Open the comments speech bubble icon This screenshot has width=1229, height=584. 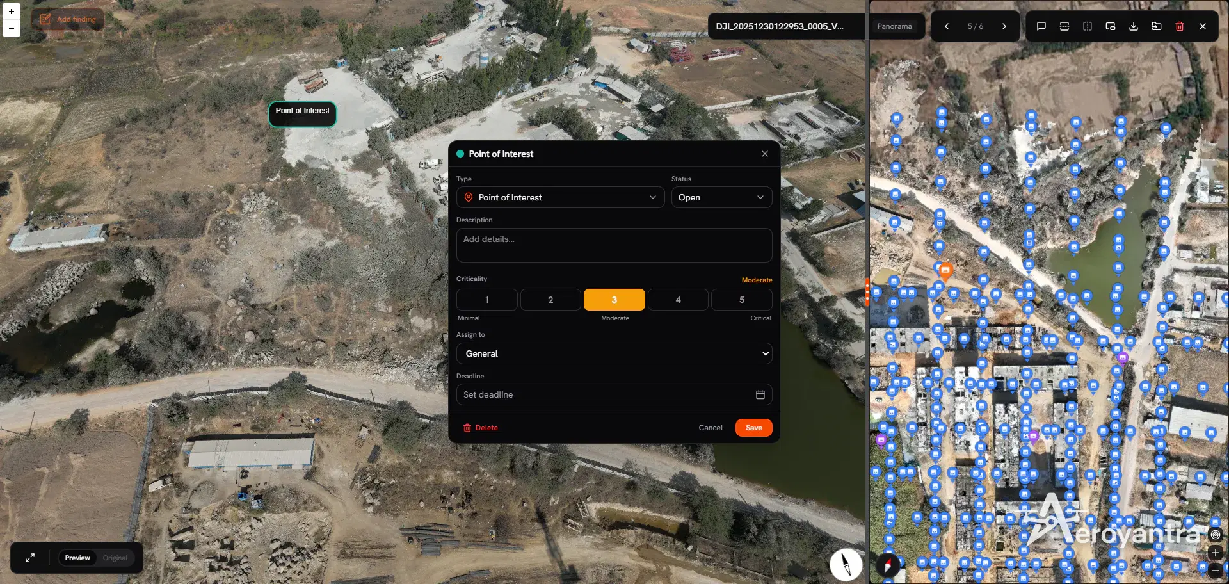pos(1041,26)
